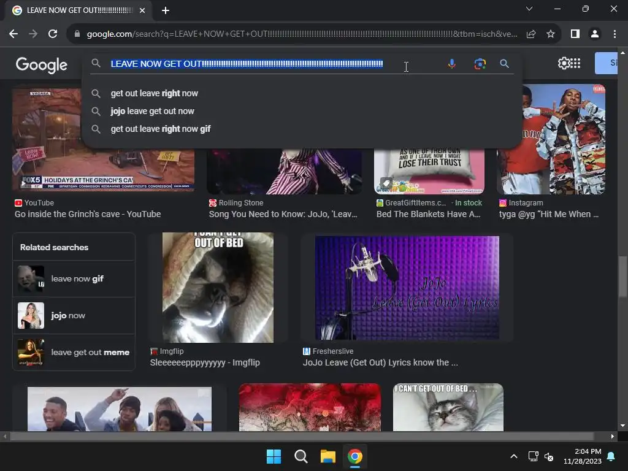Open 'Go inside the Grinch's cave - YouTube'

(88, 214)
